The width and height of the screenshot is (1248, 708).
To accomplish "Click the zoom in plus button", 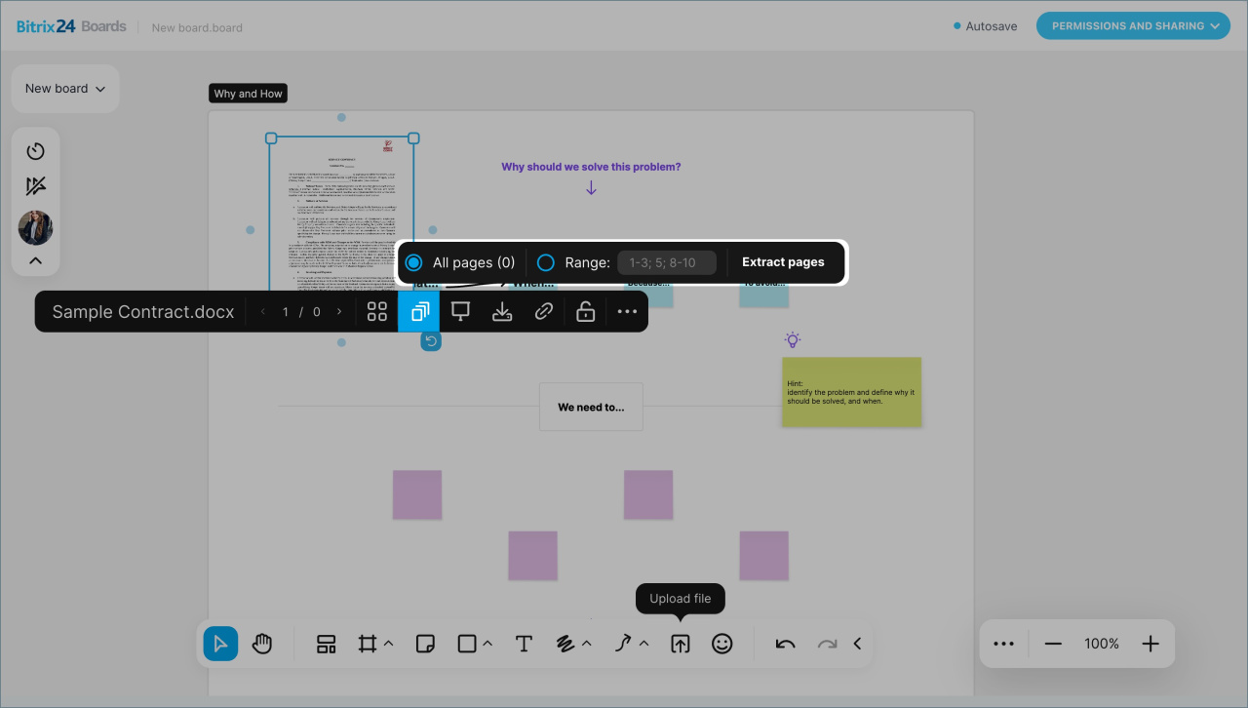I will click(x=1150, y=644).
